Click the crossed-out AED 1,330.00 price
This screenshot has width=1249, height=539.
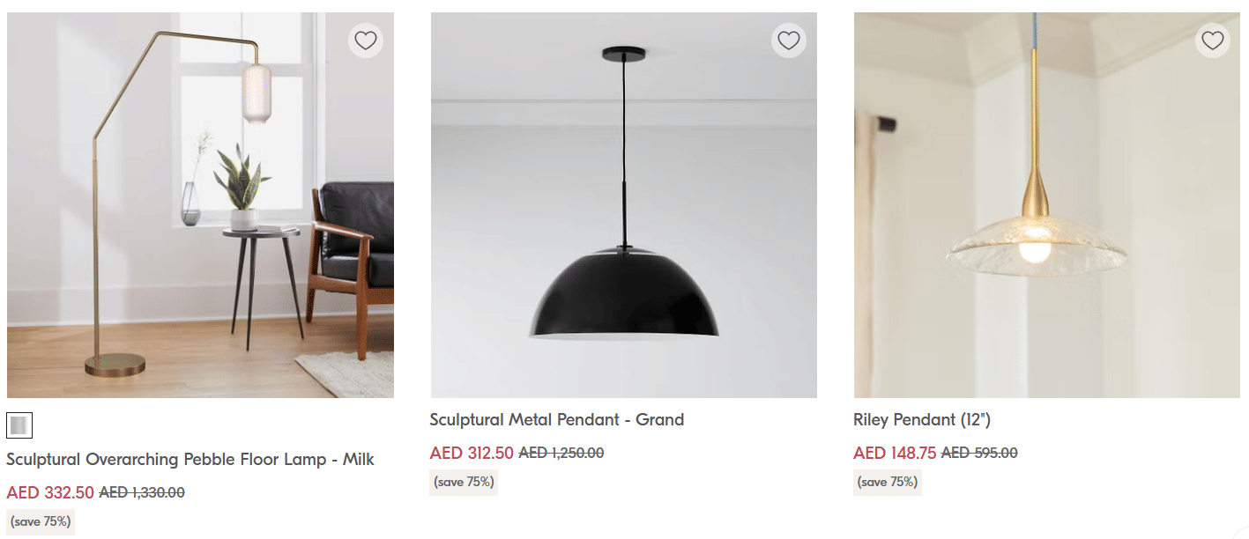click(x=142, y=492)
